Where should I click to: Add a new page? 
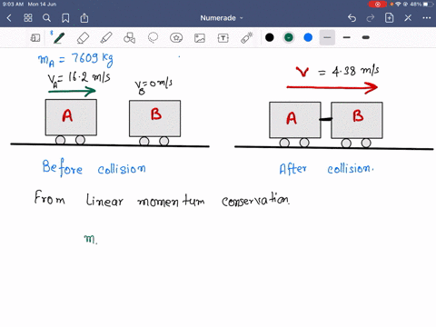click(389, 18)
